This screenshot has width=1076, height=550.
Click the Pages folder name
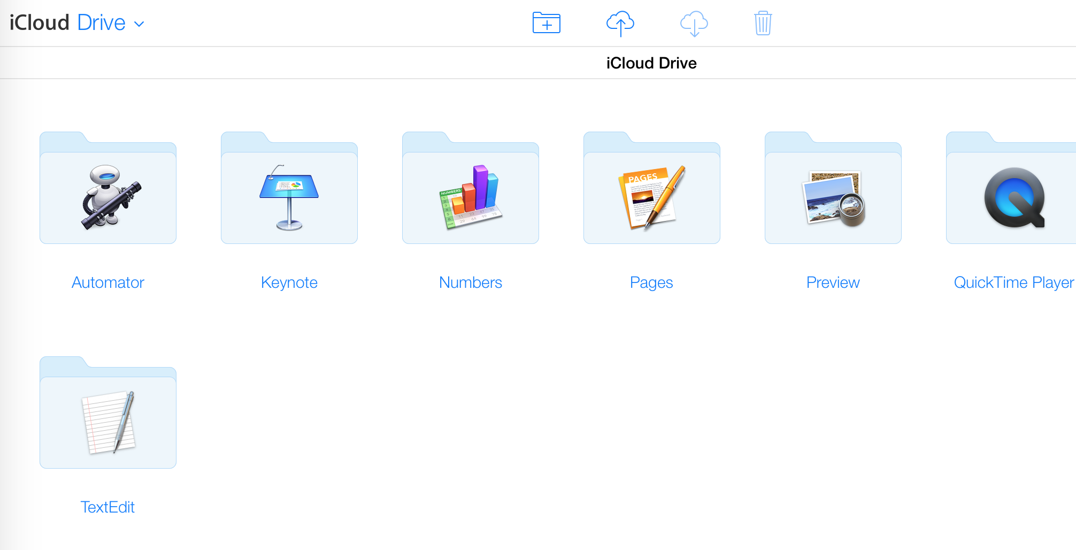coord(651,282)
